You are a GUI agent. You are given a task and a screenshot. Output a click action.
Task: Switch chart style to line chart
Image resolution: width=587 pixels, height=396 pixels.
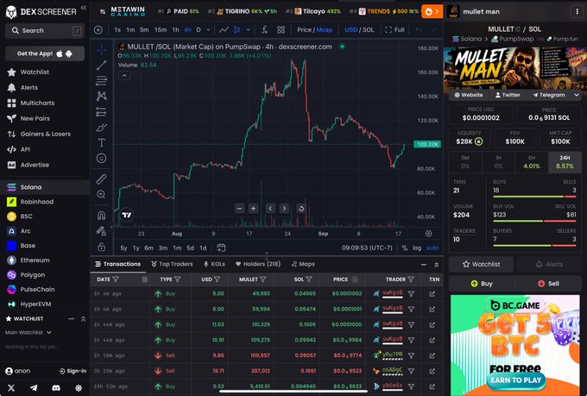point(224,30)
